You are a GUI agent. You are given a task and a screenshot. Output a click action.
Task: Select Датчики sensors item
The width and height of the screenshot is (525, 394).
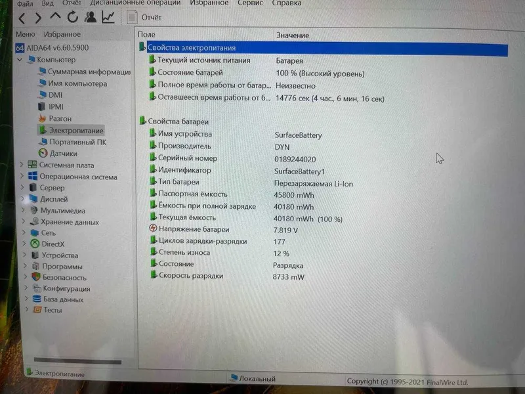coord(58,154)
